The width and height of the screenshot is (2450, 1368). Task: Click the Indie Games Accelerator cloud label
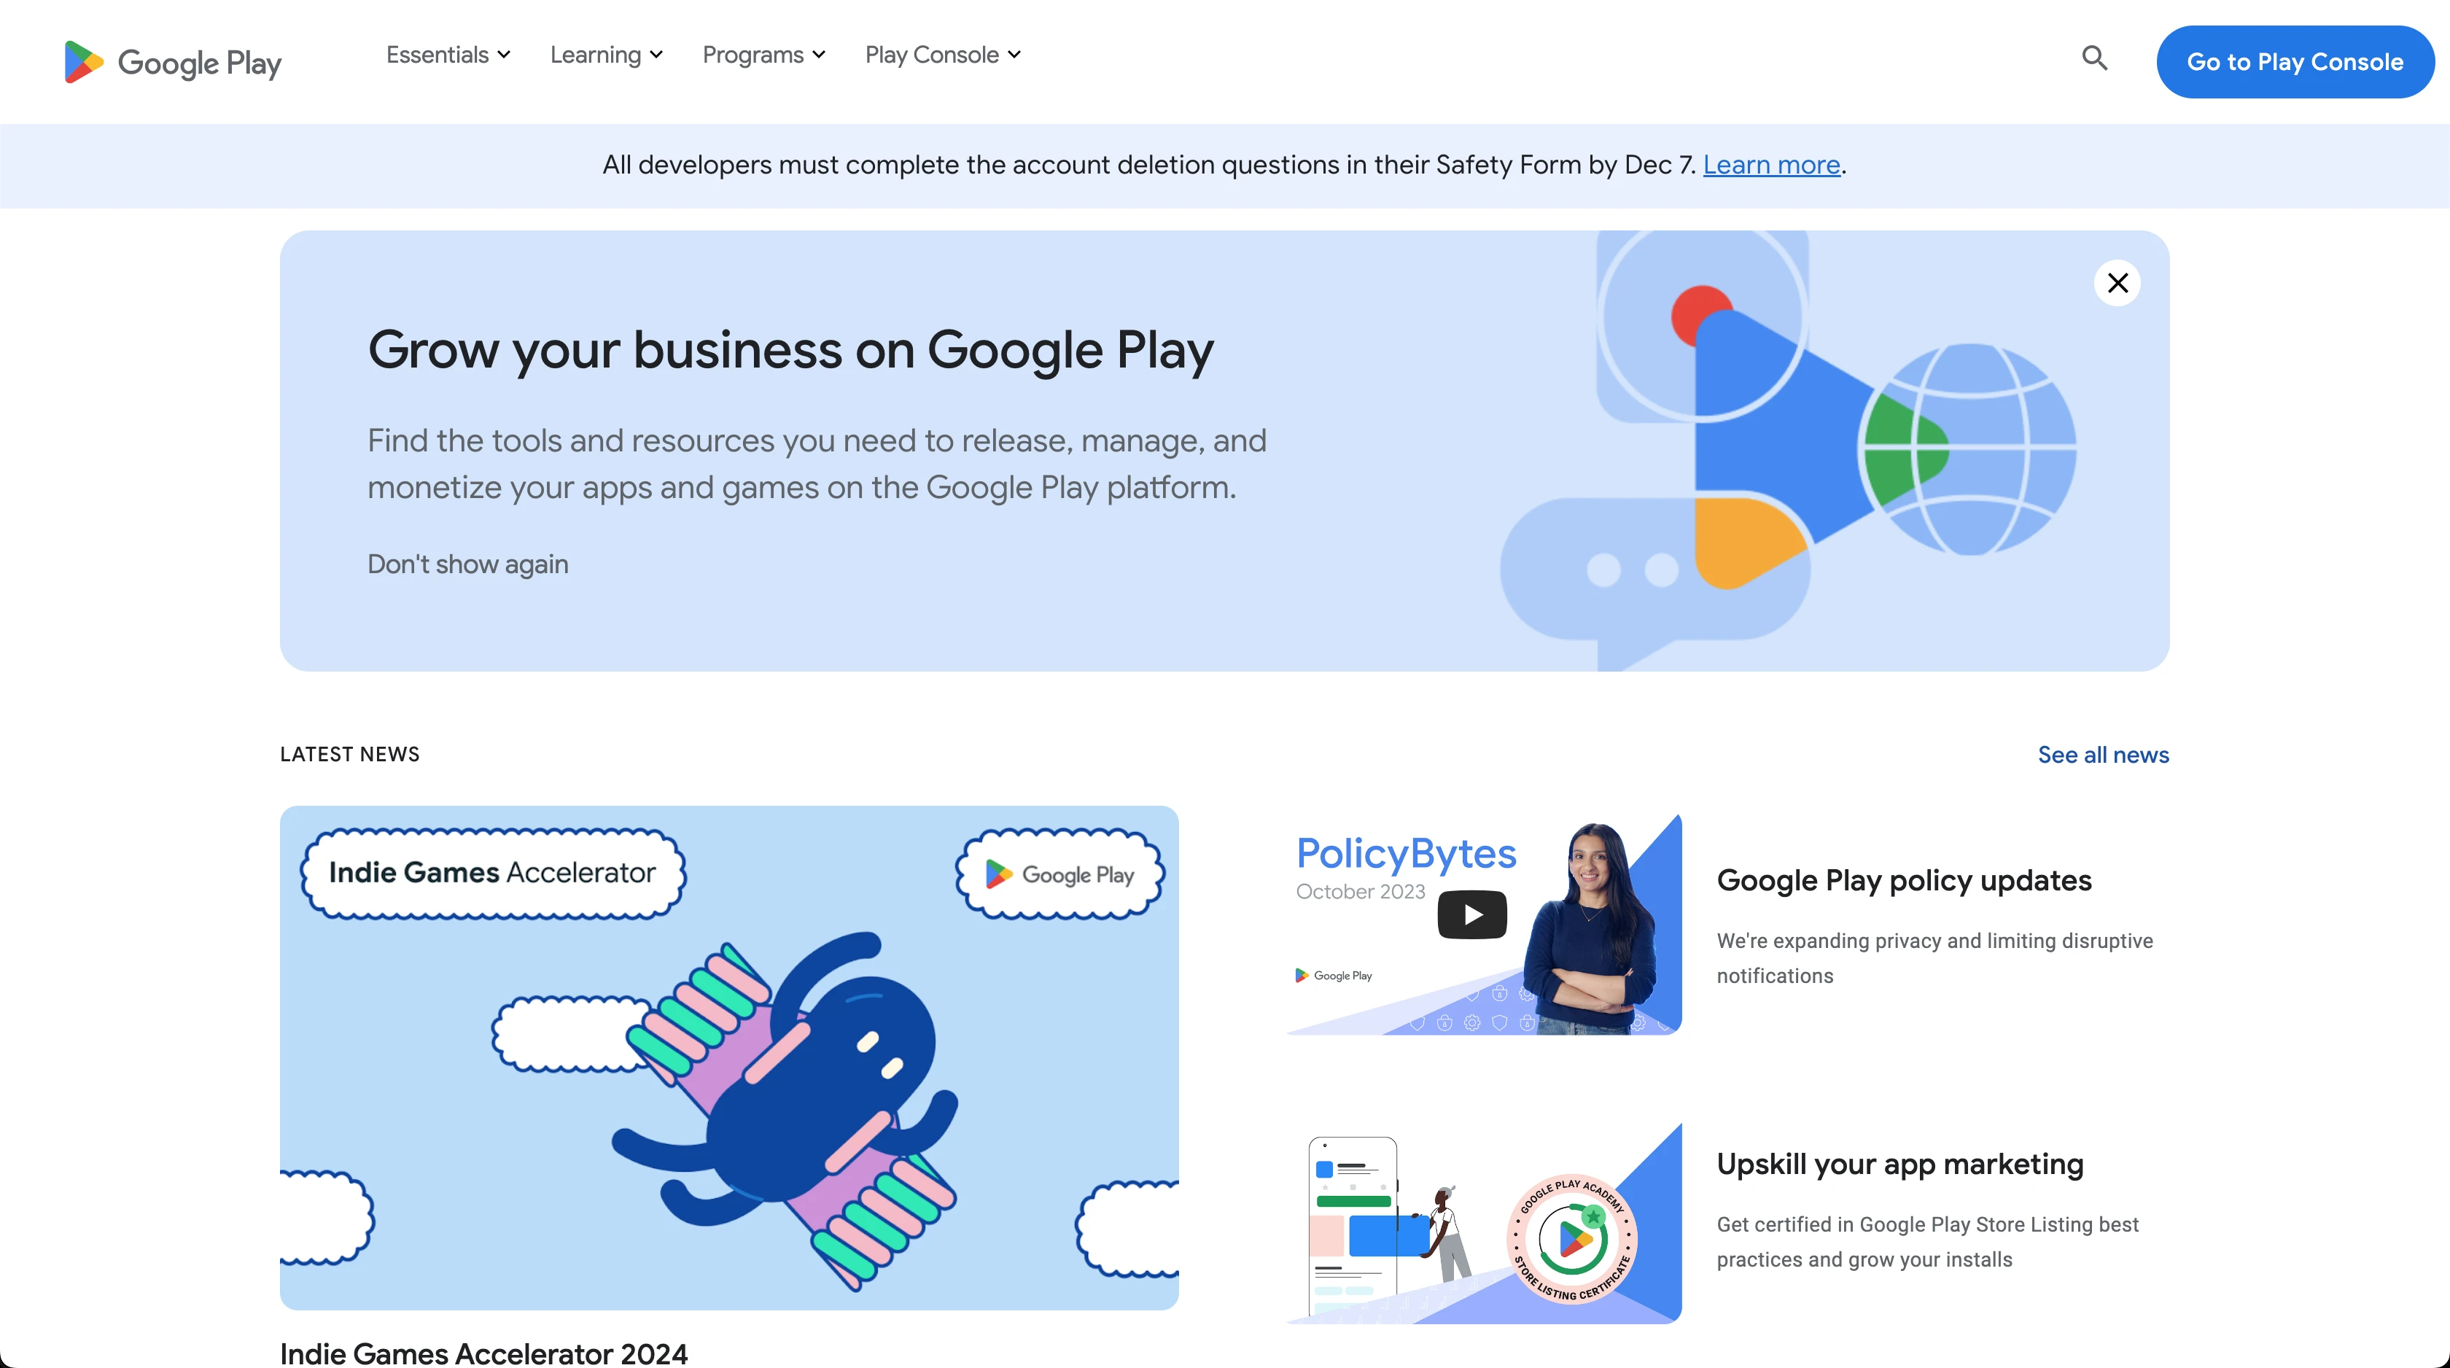pos(493,874)
